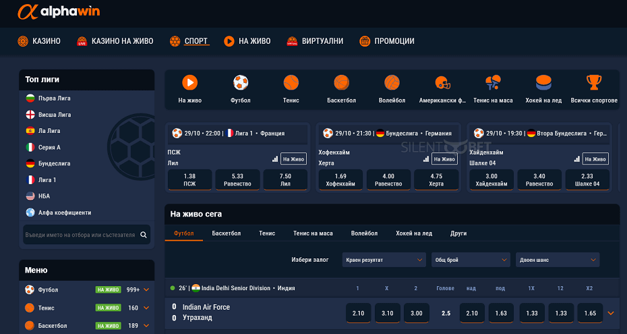Click the Всички спортове trophy icon
The width and height of the screenshot is (627, 334).
tap(593, 83)
